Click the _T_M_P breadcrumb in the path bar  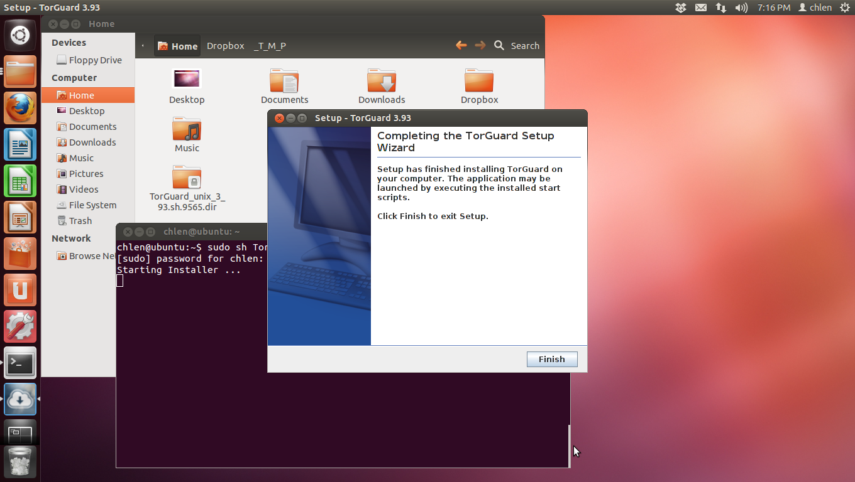click(270, 46)
